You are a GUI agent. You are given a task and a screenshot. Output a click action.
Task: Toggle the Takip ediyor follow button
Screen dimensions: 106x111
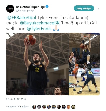click(x=84, y=8)
